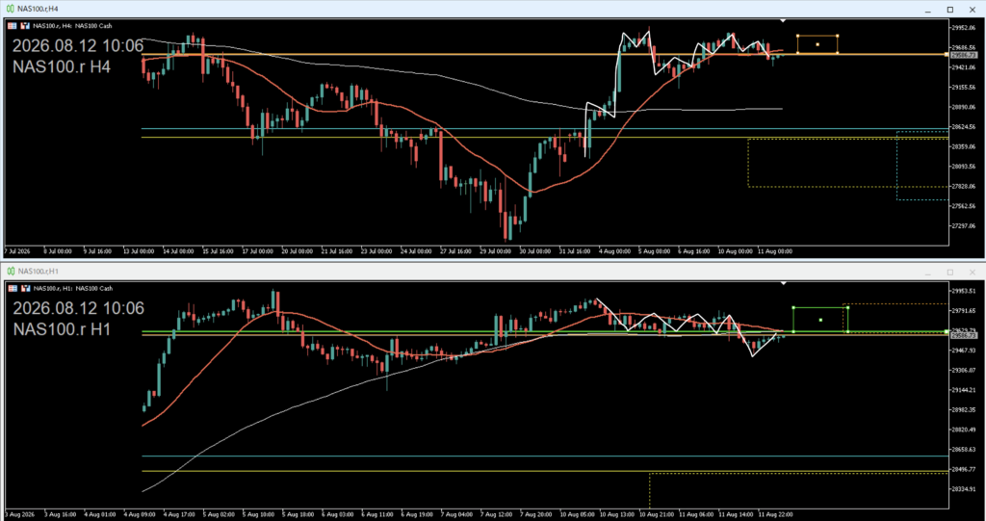Screen dimensions: 986x521
Task: Click the orange horizontal line's price-axis handle in H4 chart
Action: point(947,55)
